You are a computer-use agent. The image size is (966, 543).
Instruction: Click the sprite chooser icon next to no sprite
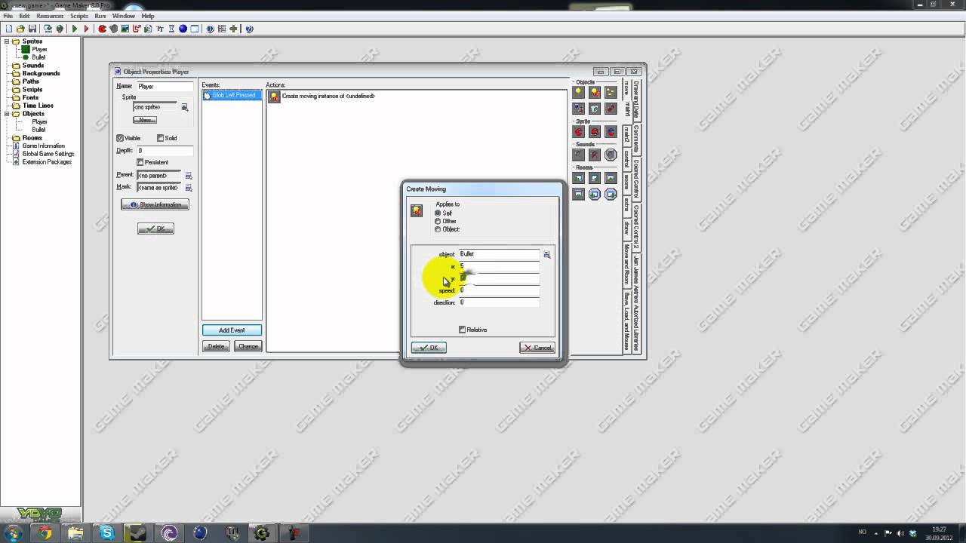tap(185, 107)
